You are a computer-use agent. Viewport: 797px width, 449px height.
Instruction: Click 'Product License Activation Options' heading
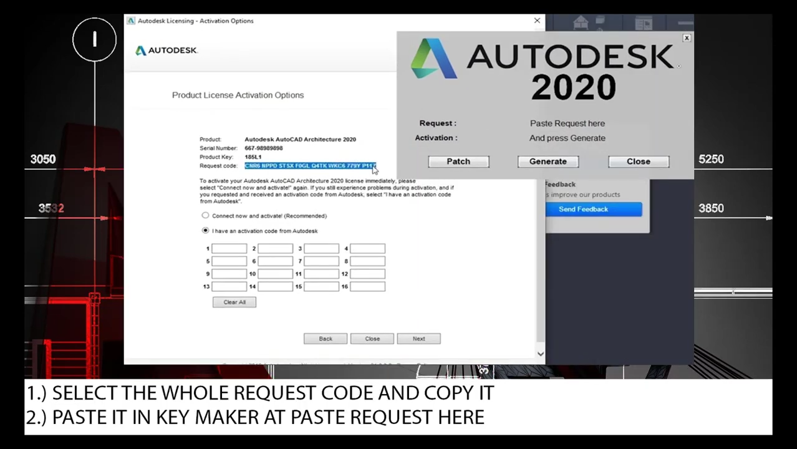238,95
